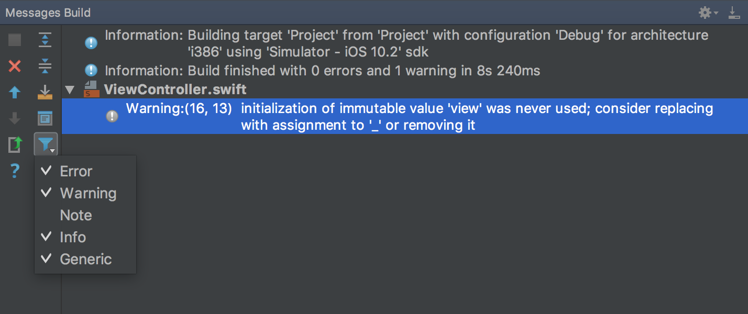Screen dimensions: 748x314
Task: Toggle the Generic filter option
Action: click(x=85, y=259)
